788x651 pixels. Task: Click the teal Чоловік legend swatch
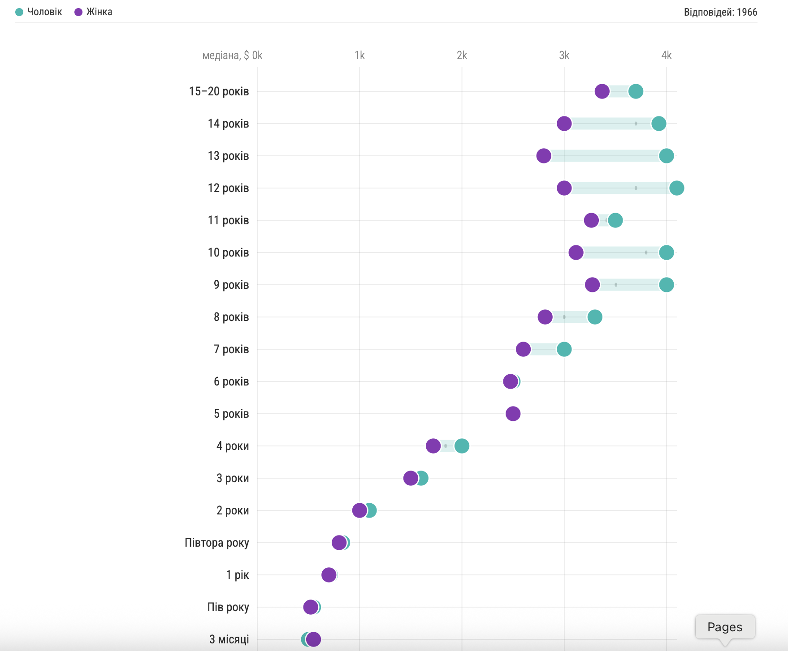click(x=19, y=12)
